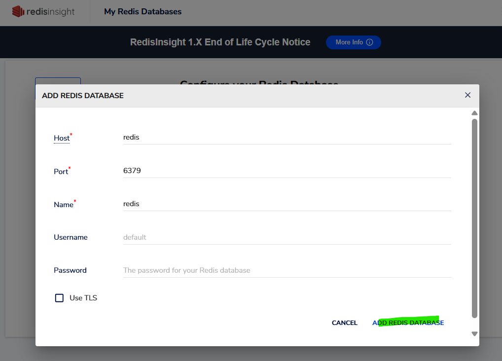Click the Name input field
Image resolution: width=502 pixels, height=361 pixels.
(287, 204)
